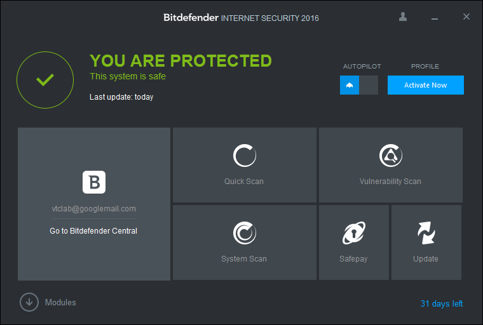The width and height of the screenshot is (483, 325).
Task: Click the Update arrows icon
Action: coord(426,233)
